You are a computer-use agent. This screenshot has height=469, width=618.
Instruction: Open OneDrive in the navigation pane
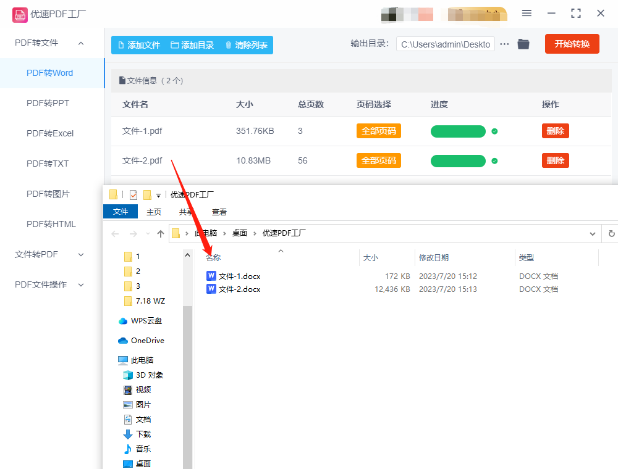pyautogui.click(x=141, y=341)
